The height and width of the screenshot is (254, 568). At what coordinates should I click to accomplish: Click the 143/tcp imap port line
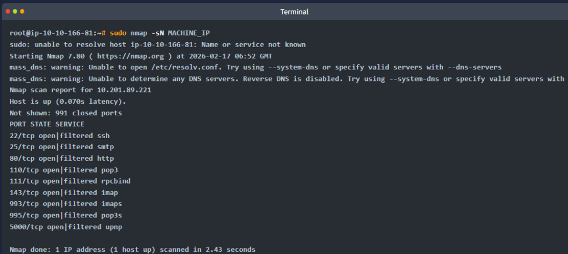64,192
